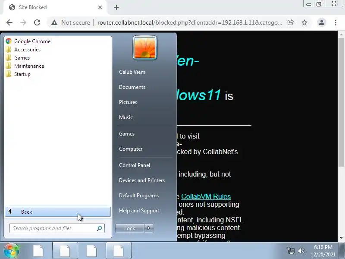Open Games in the right Start menu column

pos(127,134)
